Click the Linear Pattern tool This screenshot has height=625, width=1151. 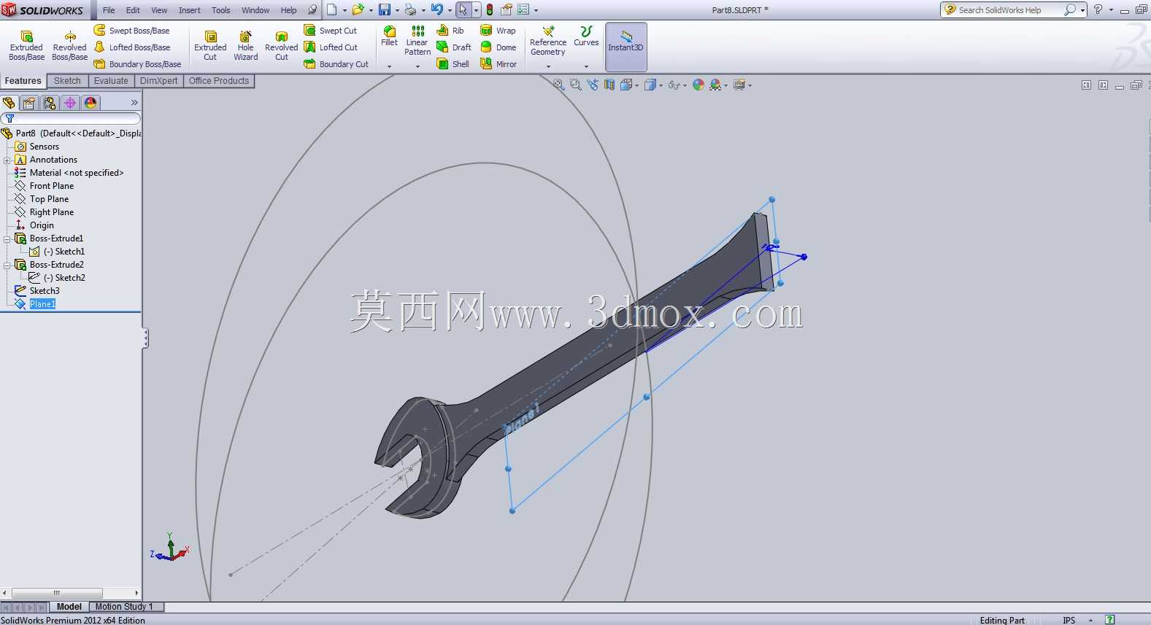pyautogui.click(x=417, y=41)
